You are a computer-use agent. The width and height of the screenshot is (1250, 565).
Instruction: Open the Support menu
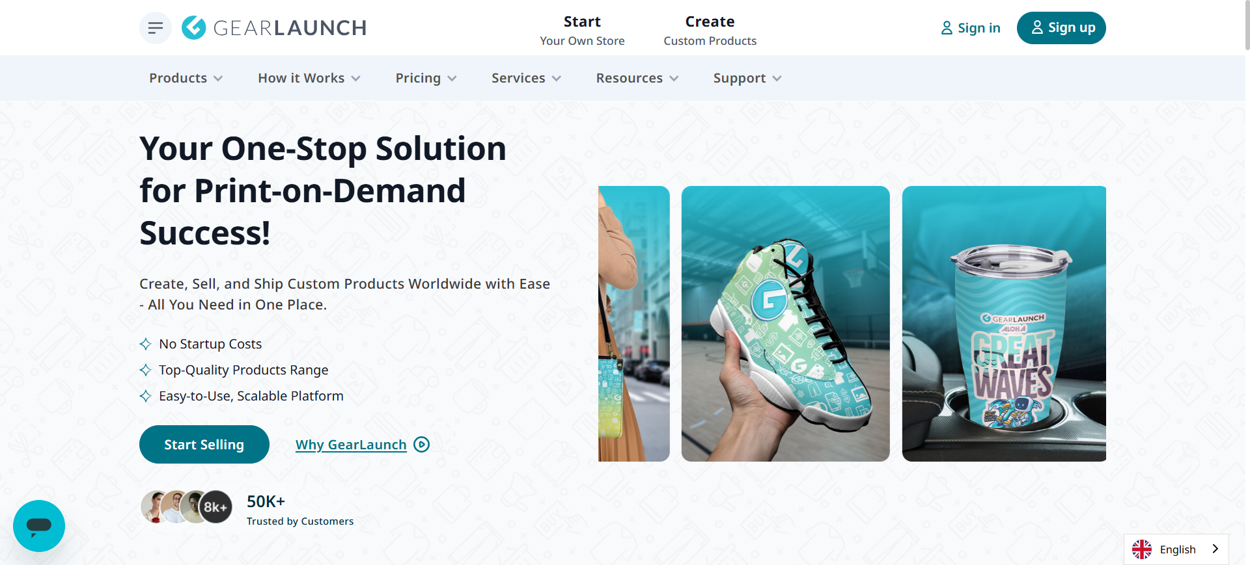click(x=747, y=78)
